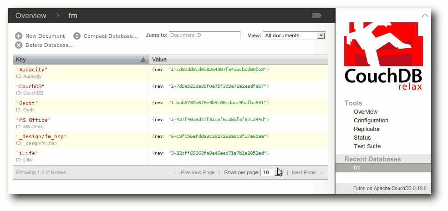Toggle sort order using Key column triangle
The image size is (448, 211).
click(x=143, y=60)
